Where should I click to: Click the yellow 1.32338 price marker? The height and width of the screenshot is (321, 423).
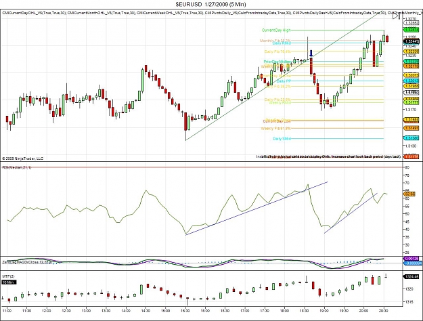(x=411, y=51)
